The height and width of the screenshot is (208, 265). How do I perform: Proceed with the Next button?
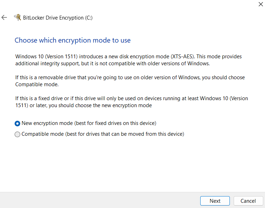tap(215, 201)
